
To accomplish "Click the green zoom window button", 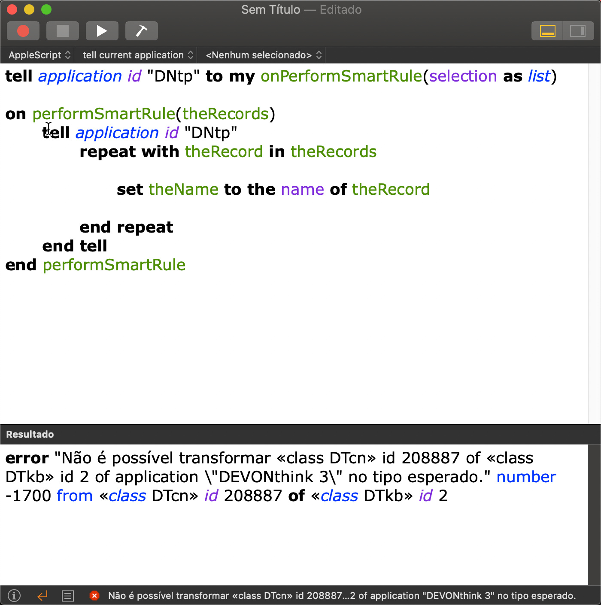I will click(46, 9).
